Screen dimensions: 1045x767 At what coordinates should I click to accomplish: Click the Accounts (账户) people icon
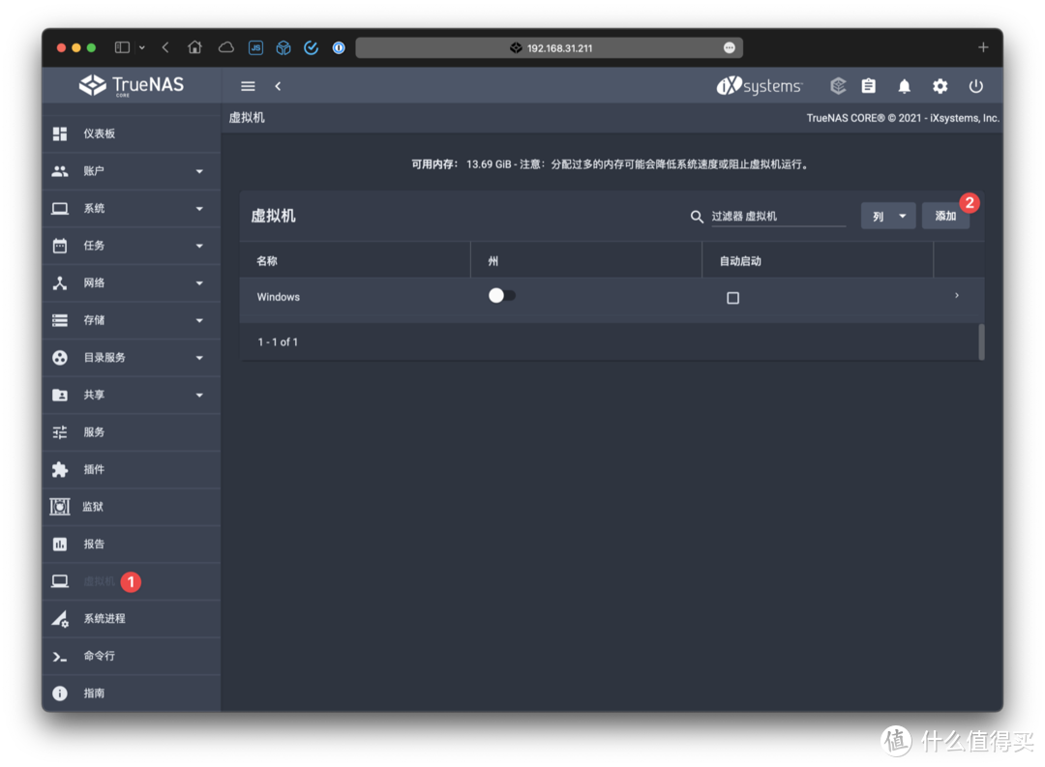point(60,171)
